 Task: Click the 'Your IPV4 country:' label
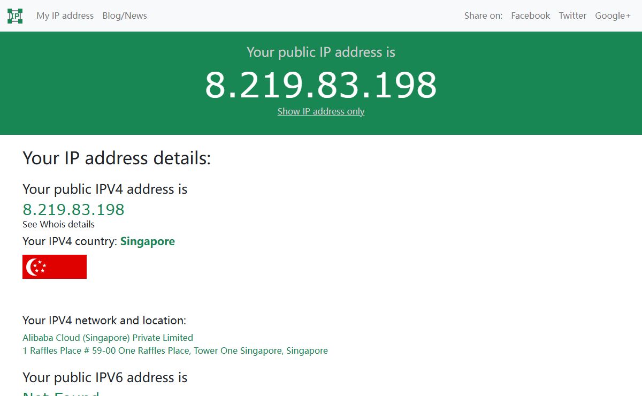pos(70,241)
